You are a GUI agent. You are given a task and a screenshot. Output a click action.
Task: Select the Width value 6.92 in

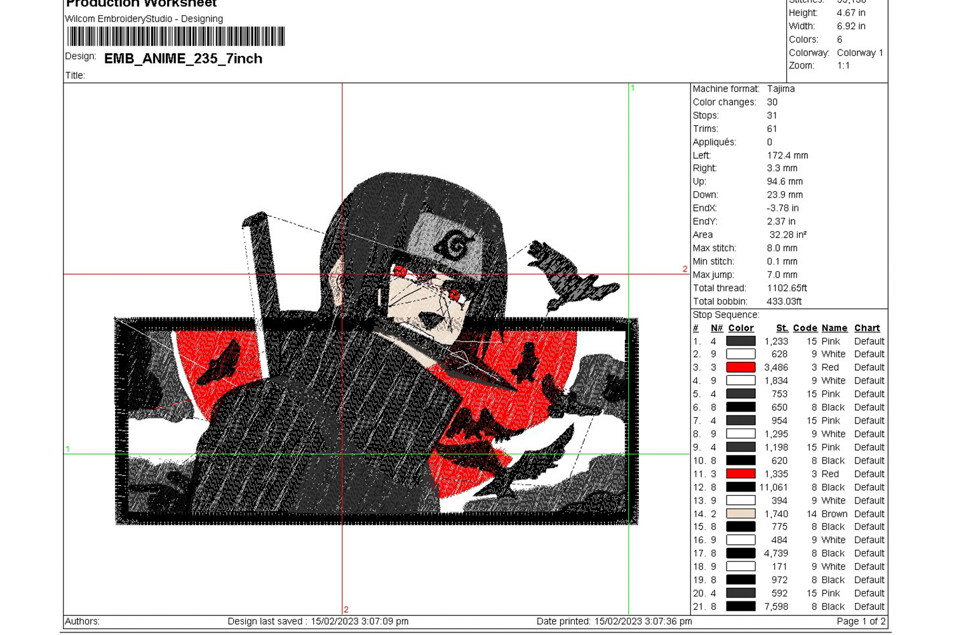[851, 26]
